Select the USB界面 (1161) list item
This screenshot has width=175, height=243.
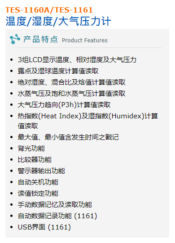(x=44, y=227)
